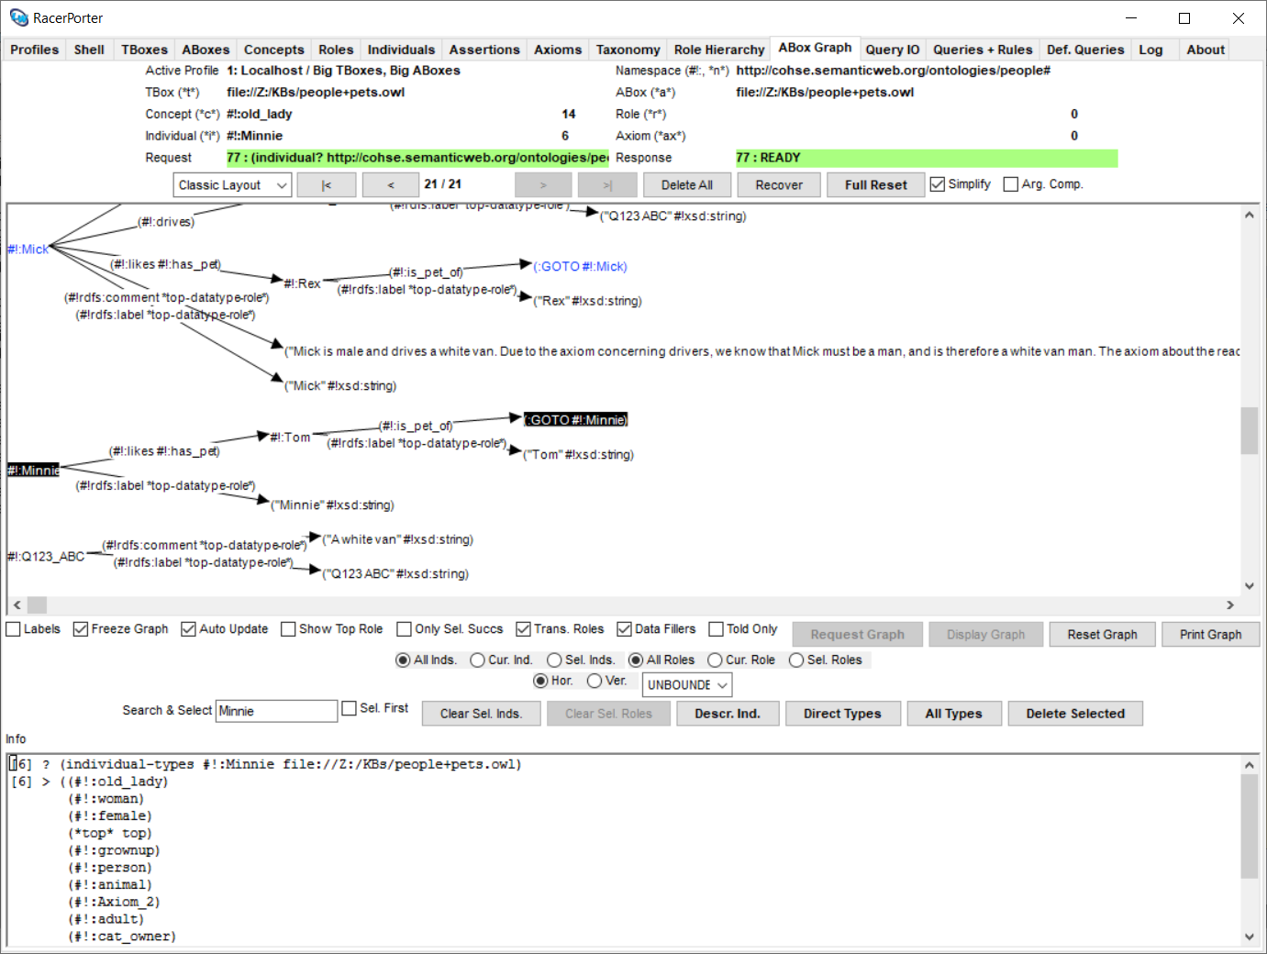Click Clear Sel. Inds. button
Image resolution: width=1267 pixels, height=954 pixels.
click(x=481, y=714)
